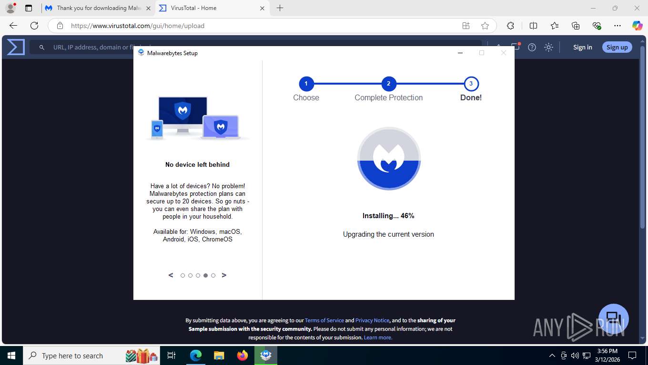Open the VirusTotal chat widget button
The image size is (648, 365).
(614, 318)
